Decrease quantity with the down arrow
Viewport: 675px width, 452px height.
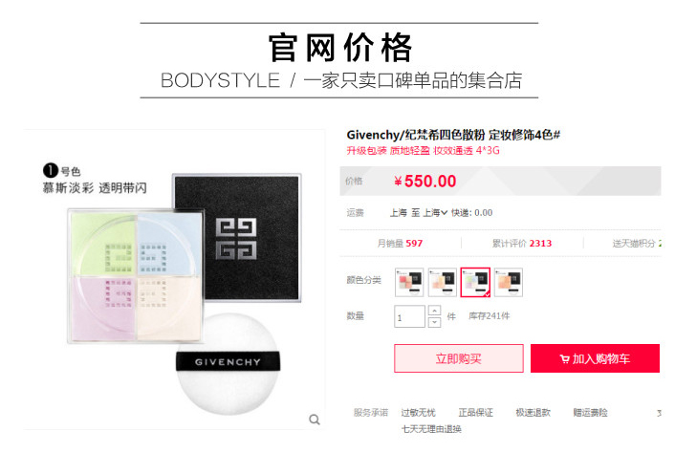(435, 322)
